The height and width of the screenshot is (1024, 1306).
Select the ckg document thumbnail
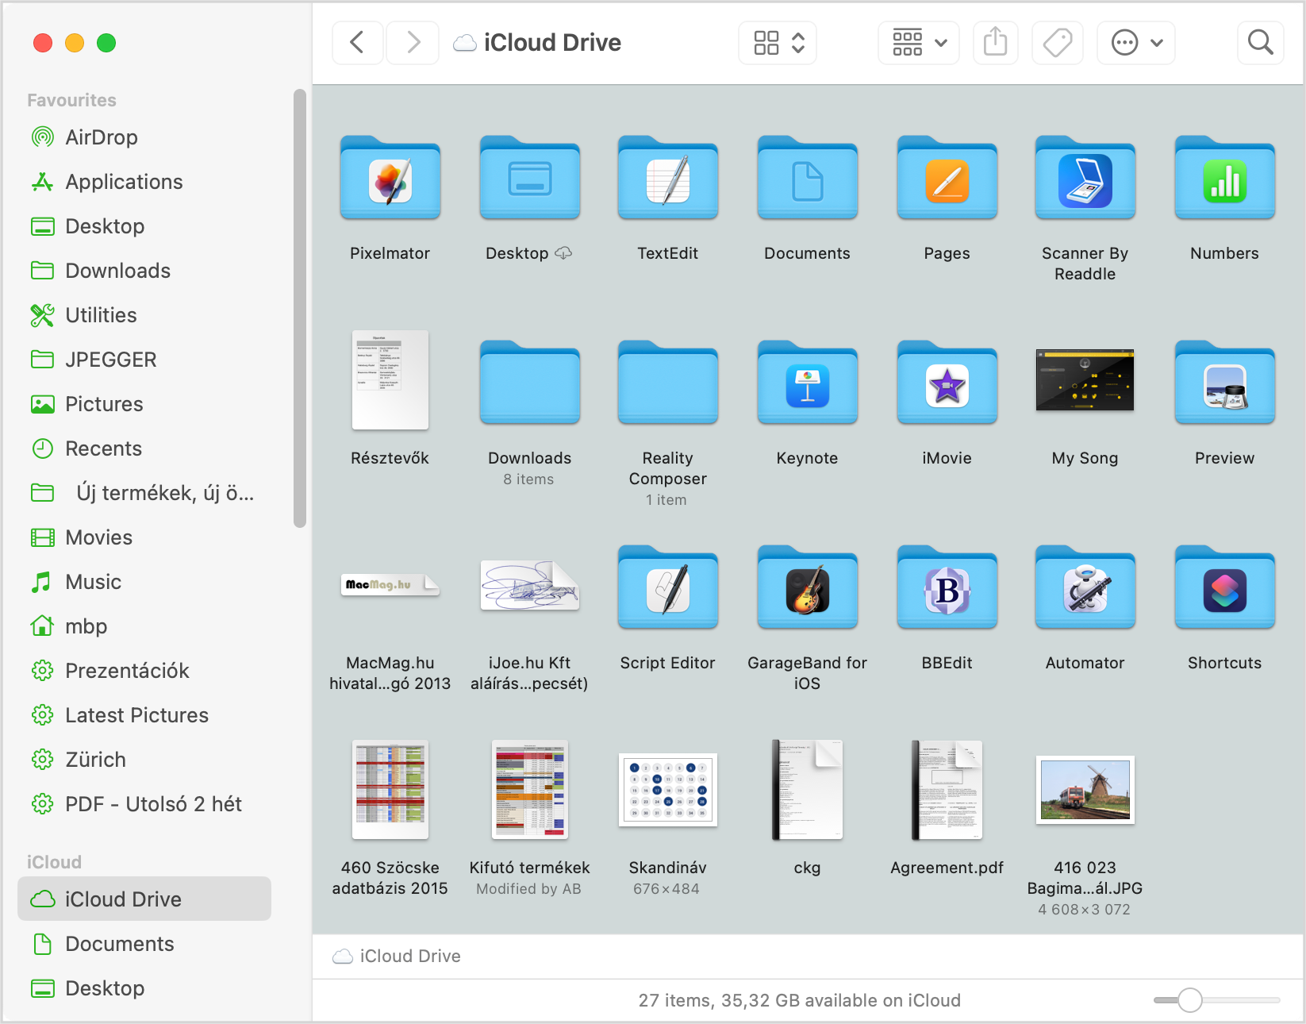point(807,790)
